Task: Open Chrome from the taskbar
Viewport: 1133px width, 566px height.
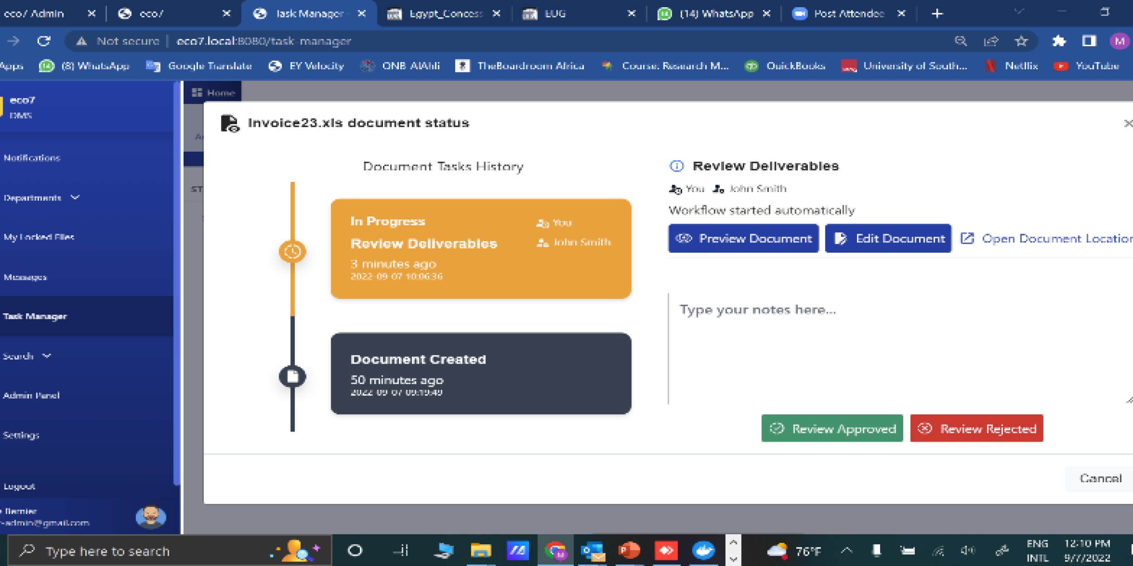Action: click(x=556, y=551)
